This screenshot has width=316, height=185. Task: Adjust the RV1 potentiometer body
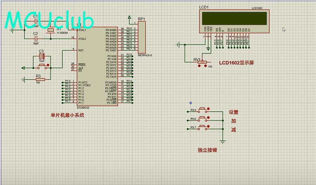(x=202, y=62)
